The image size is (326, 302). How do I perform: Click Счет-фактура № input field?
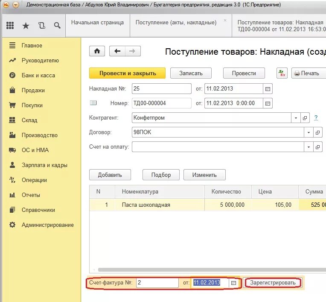click(x=157, y=283)
